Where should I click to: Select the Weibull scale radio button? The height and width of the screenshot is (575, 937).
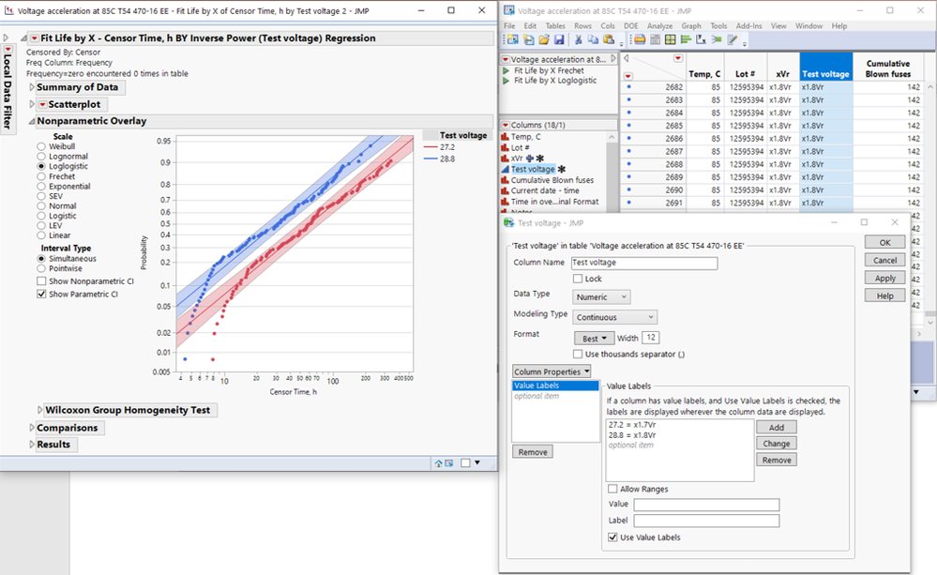(x=41, y=146)
